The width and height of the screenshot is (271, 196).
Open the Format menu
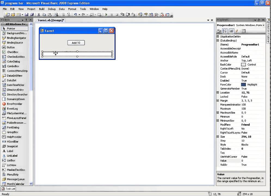tap(72, 9)
